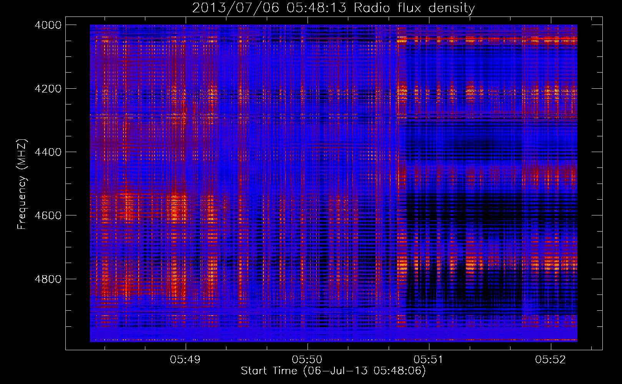Screen dimensions: 622x384
Task: Click the 05:51 time tick label
Action: pos(429,359)
